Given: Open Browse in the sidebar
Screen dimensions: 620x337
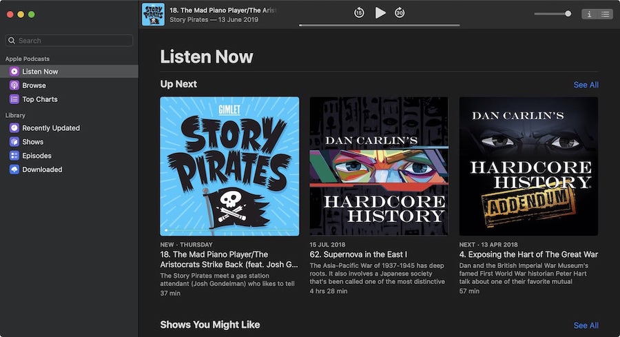Looking at the screenshot, I should pos(69,85).
